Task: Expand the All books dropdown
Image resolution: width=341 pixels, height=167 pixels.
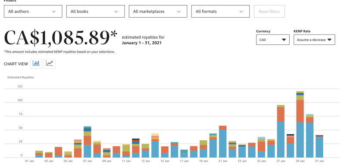Action: [x=95, y=11]
